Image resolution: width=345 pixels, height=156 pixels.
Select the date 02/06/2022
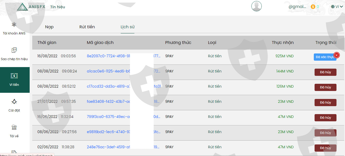click(x=48, y=147)
